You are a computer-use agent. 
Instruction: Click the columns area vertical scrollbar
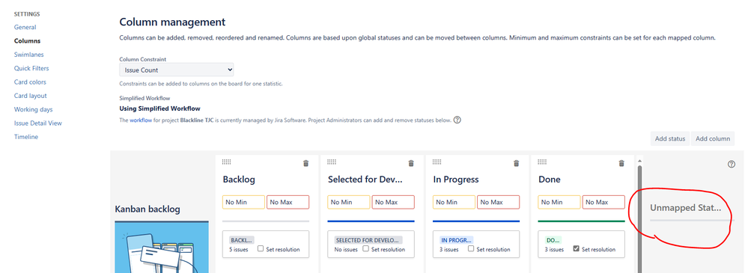coord(639,215)
